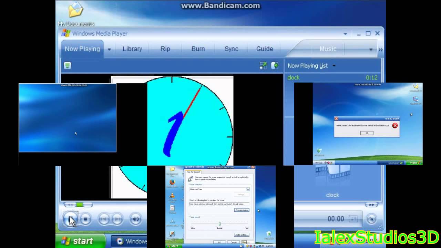Click the Play button in Media Player
Image resolution: width=441 pixels, height=248 pixels.
click(x=71, y=218)
